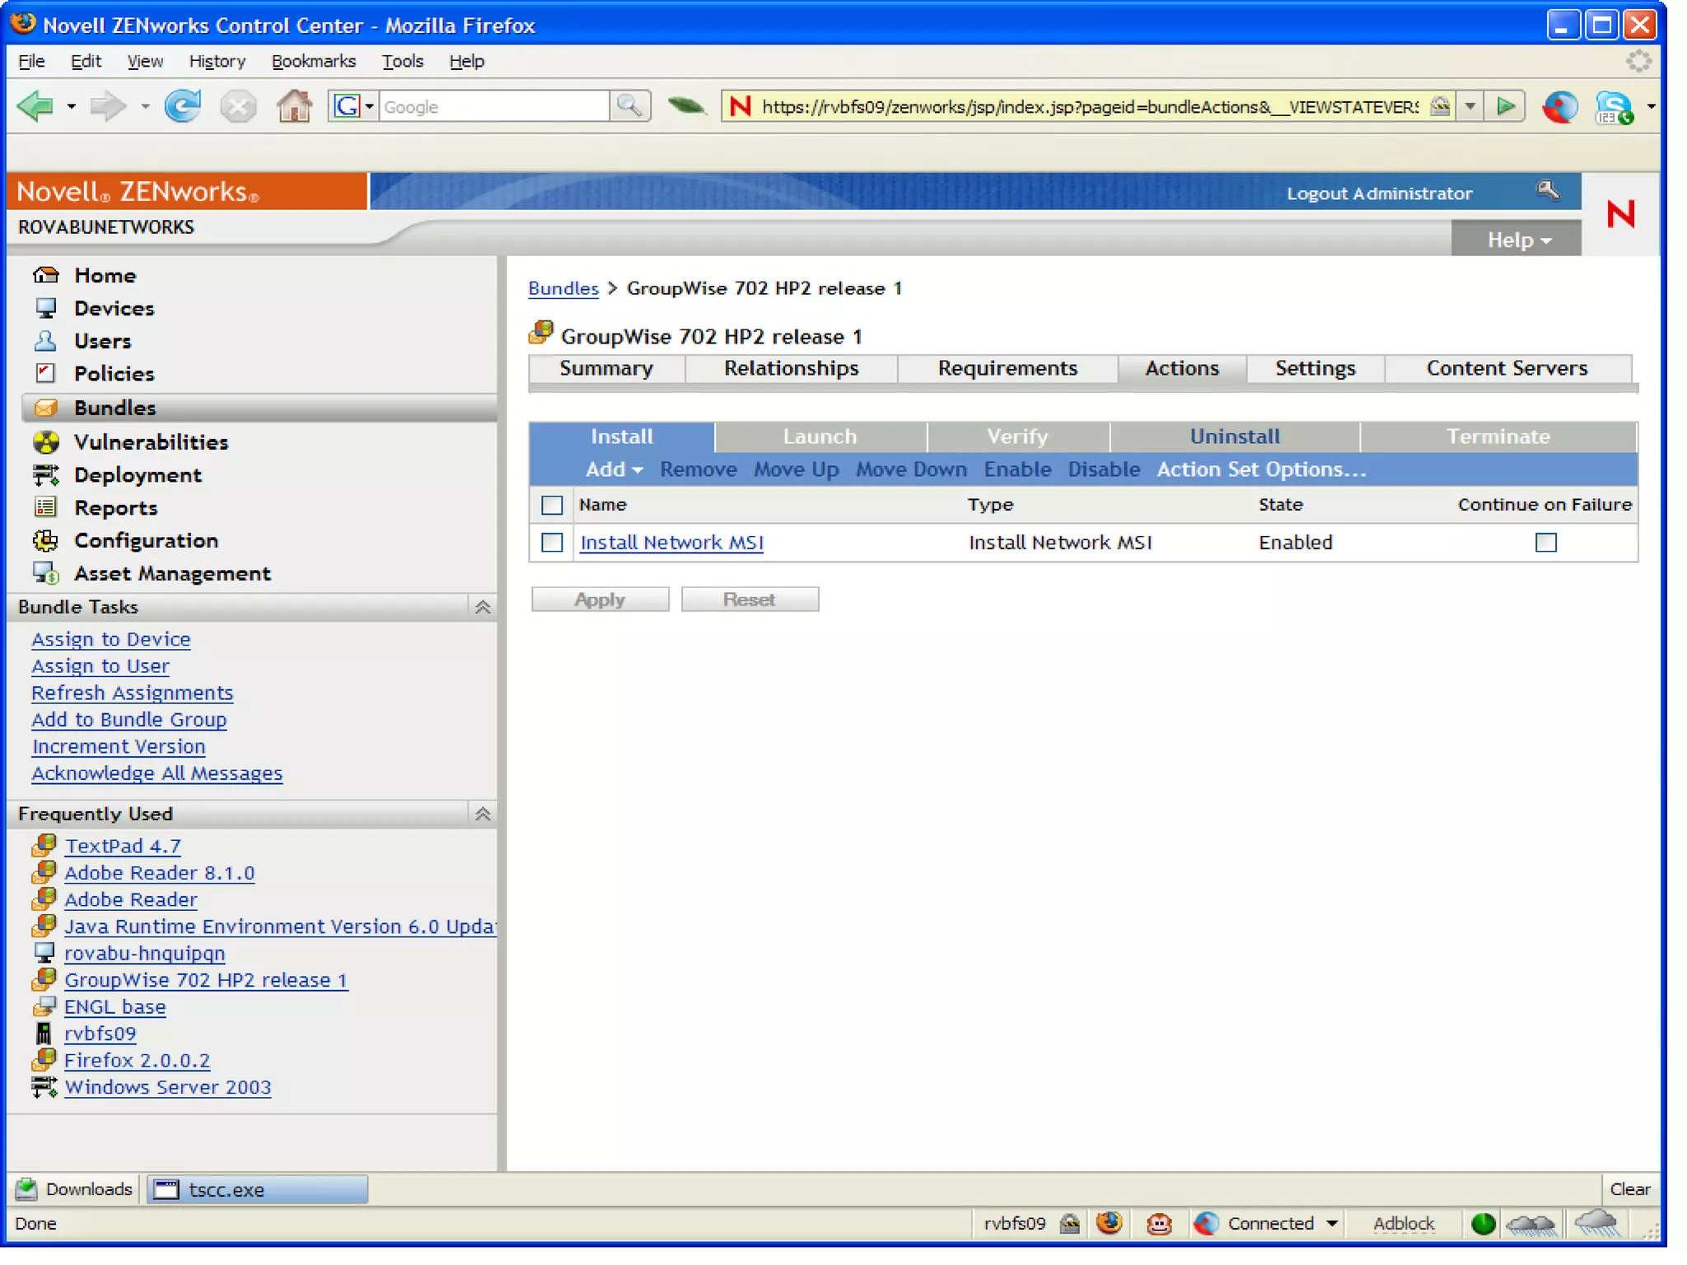The image size is (1687, 1265).
Task: Click the Firefox reload page icon
Action: [x=182, y=106]
